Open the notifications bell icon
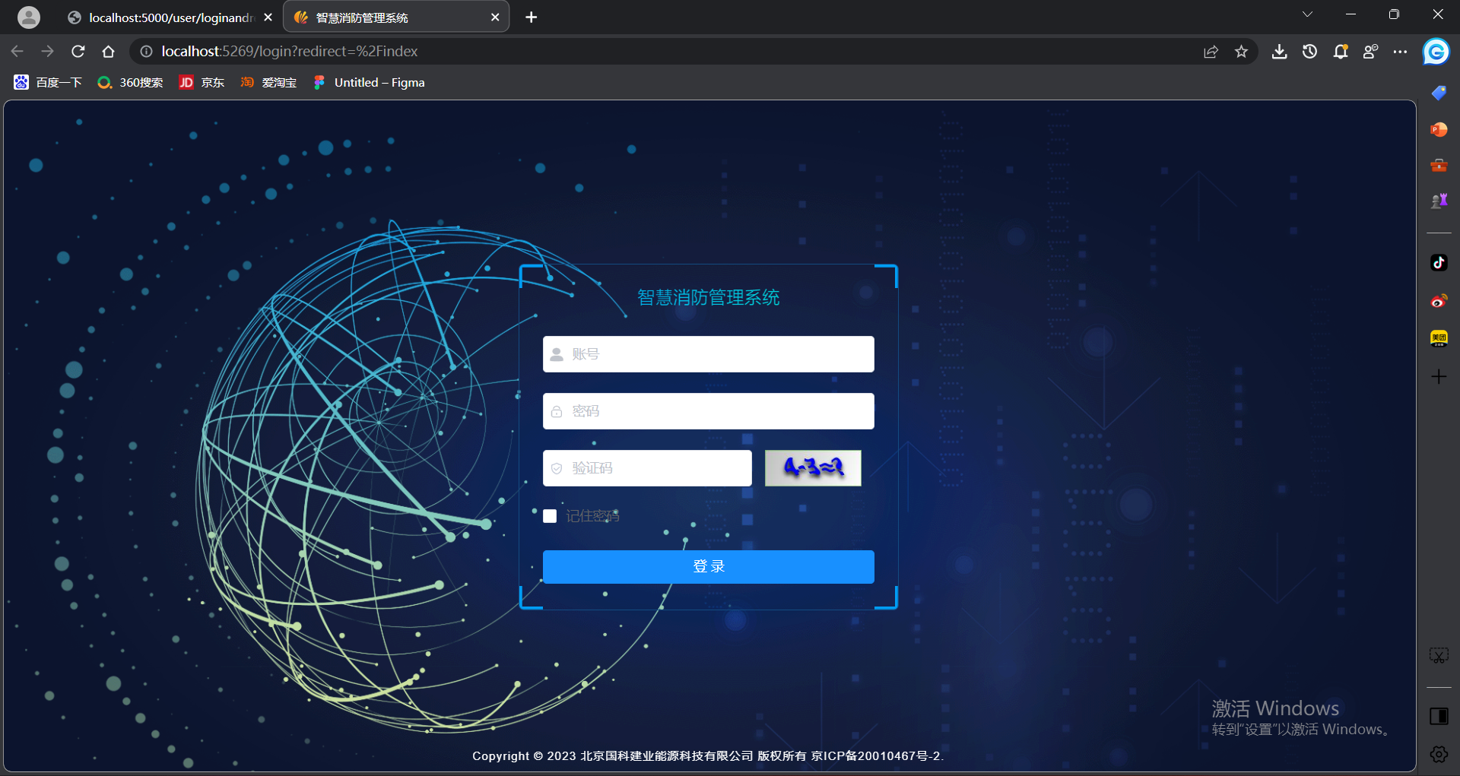The height and width of the screenshot is (776, 1460). coord(1340,51)
